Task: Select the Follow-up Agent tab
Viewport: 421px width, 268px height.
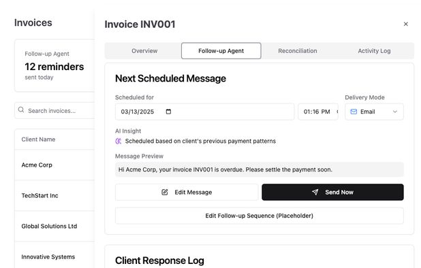Action: (221, 51)
